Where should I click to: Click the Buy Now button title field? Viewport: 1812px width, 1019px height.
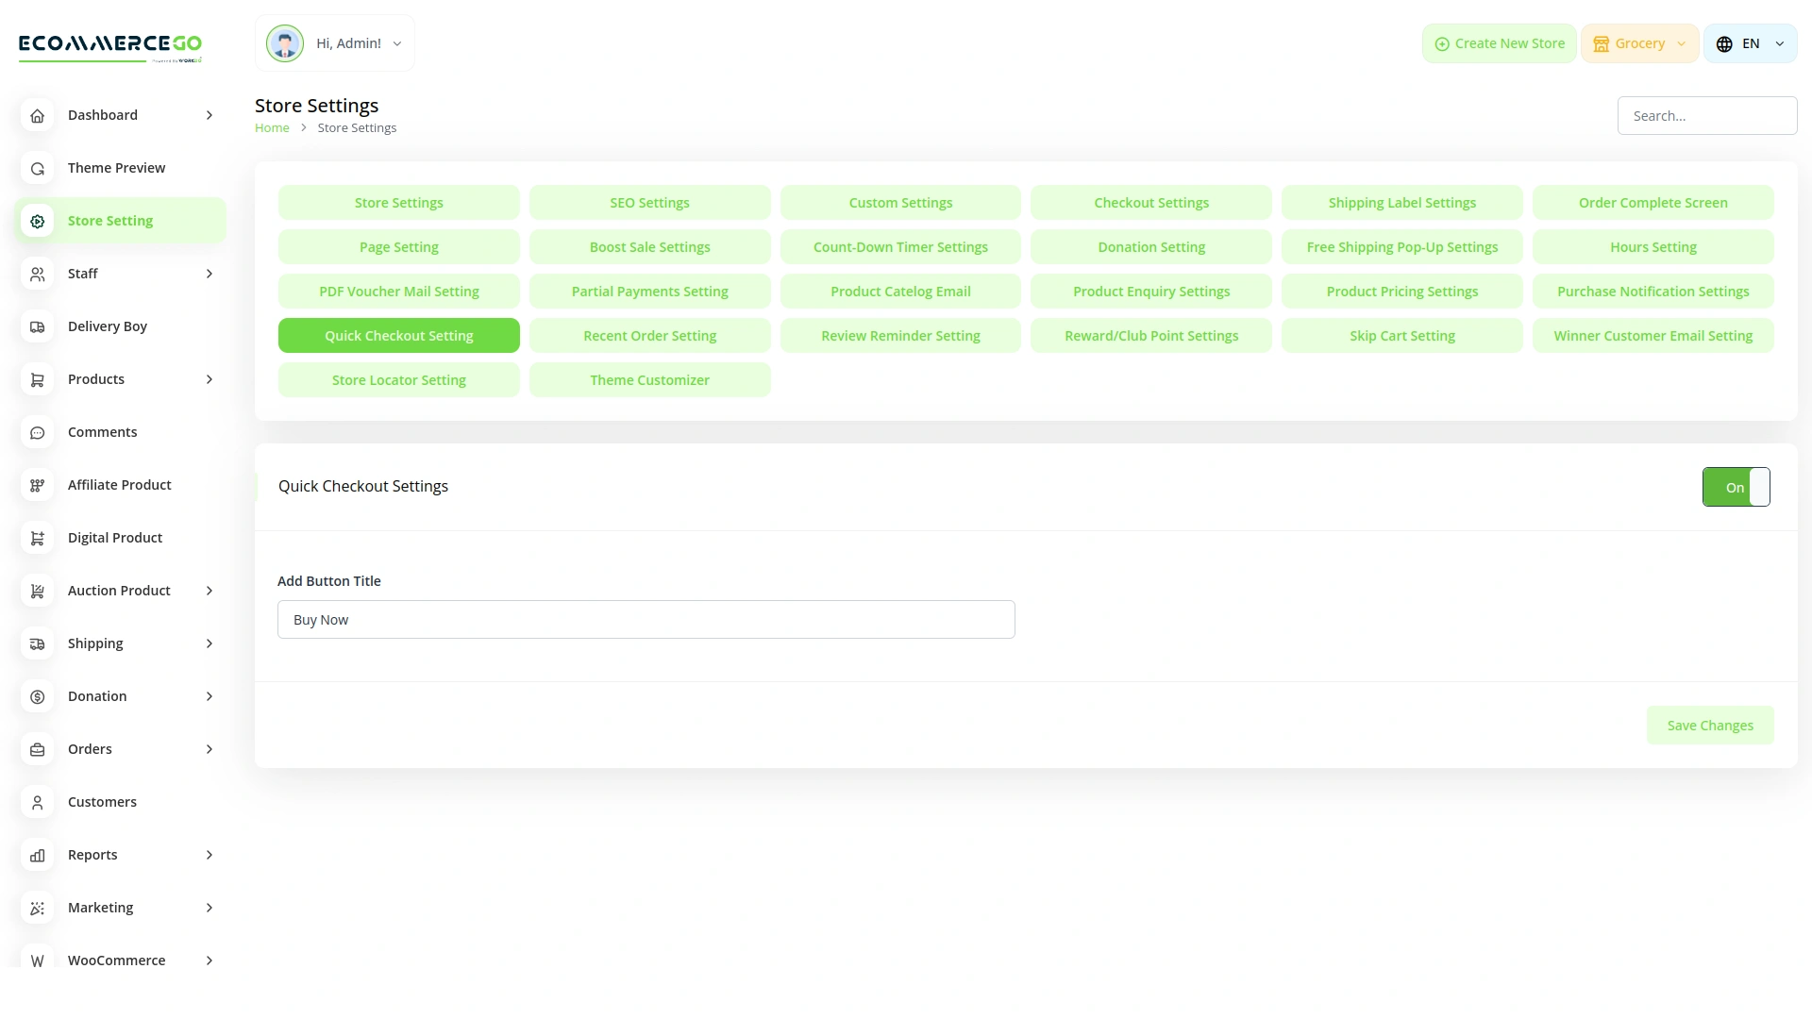646,619
